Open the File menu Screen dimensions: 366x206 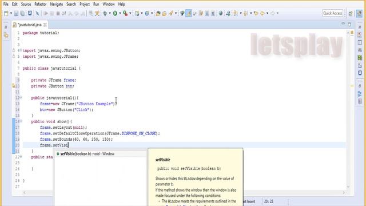[x=6, y=4]
